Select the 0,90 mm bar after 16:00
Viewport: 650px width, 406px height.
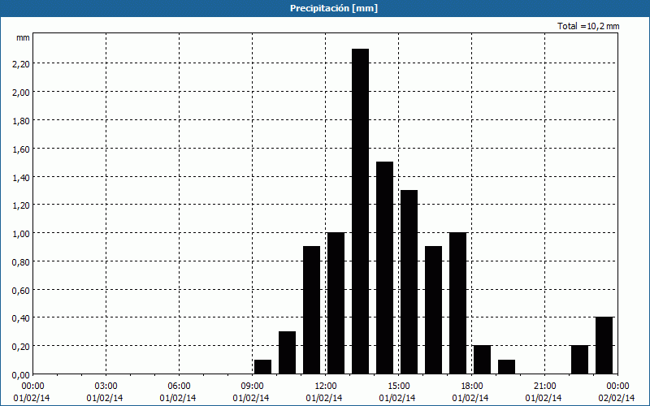pyautogui.click(x=434, y=310)
